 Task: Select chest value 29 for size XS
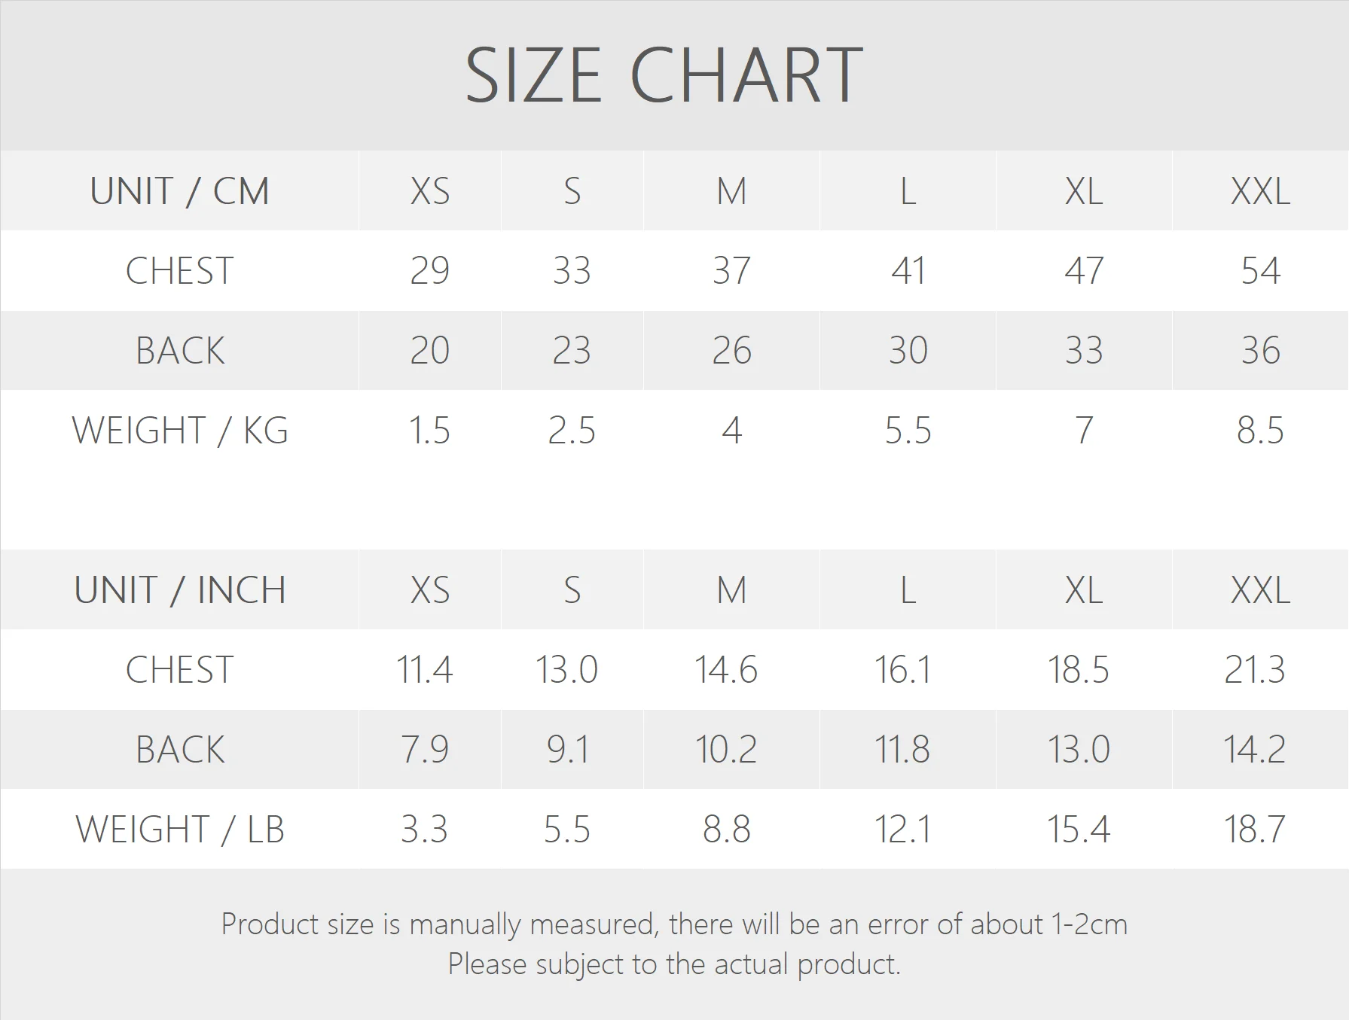click(x=429, y=271)
